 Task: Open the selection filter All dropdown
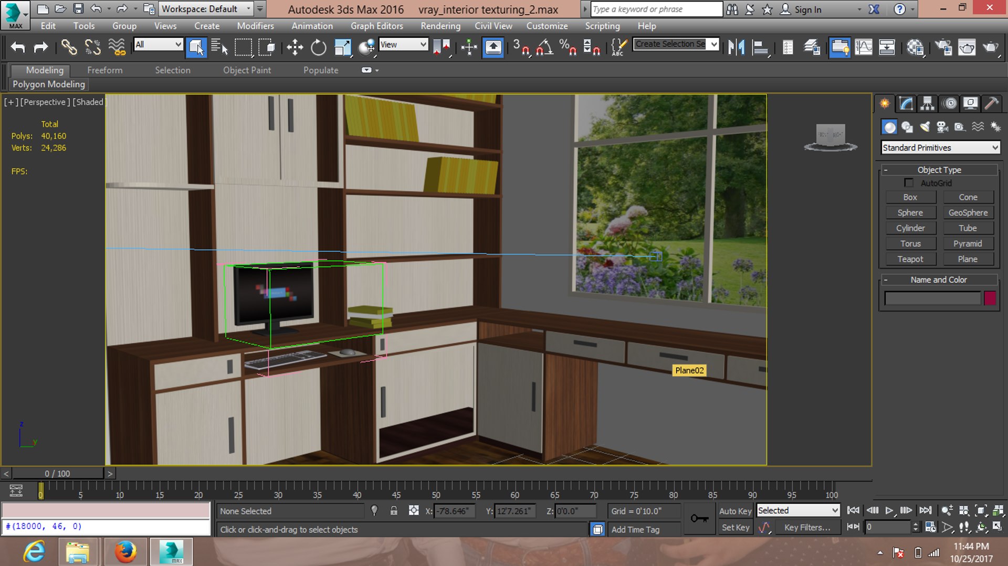coord(158,45)
